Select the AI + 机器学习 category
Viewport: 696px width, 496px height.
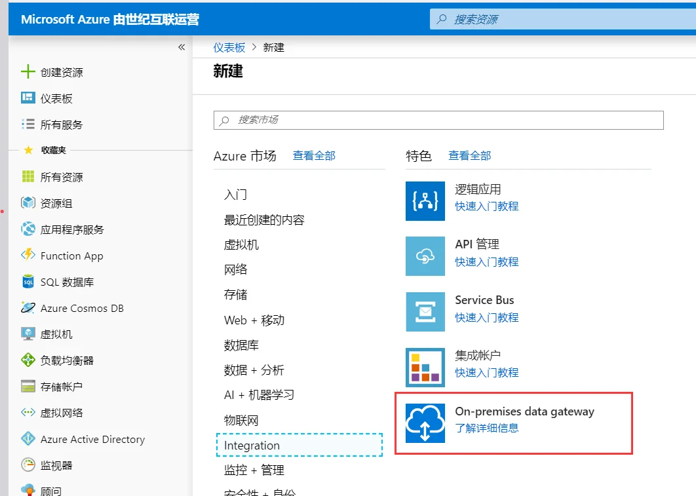260,395
